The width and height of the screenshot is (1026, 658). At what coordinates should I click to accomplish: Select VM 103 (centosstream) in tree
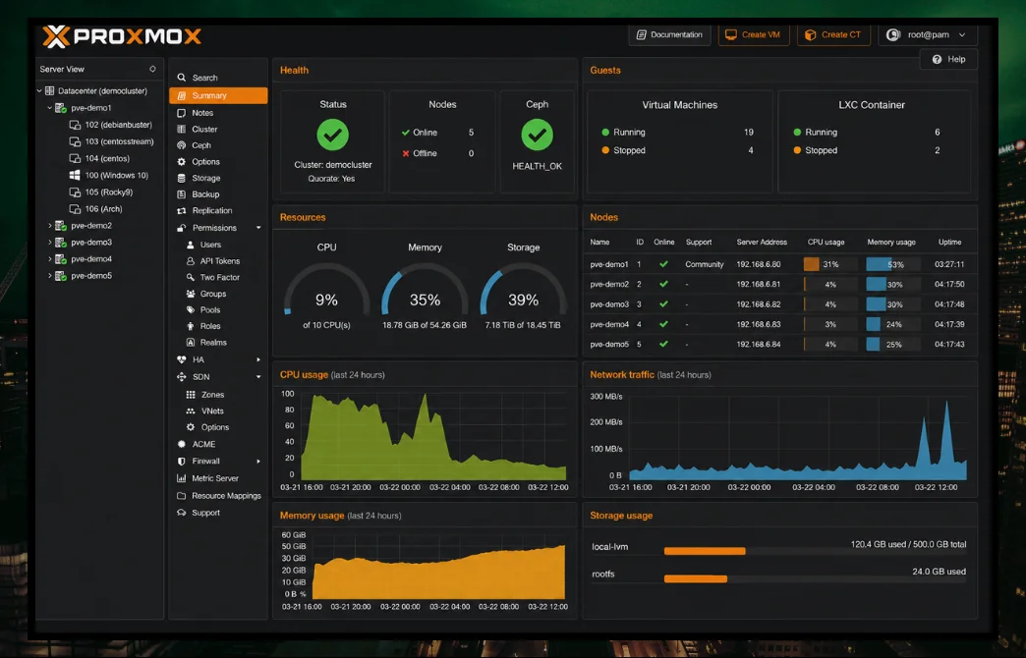(x=111, y=141)
